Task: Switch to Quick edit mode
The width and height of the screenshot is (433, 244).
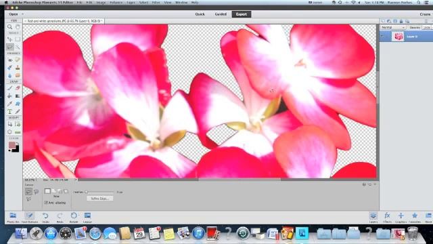Action: click(200, 14)
